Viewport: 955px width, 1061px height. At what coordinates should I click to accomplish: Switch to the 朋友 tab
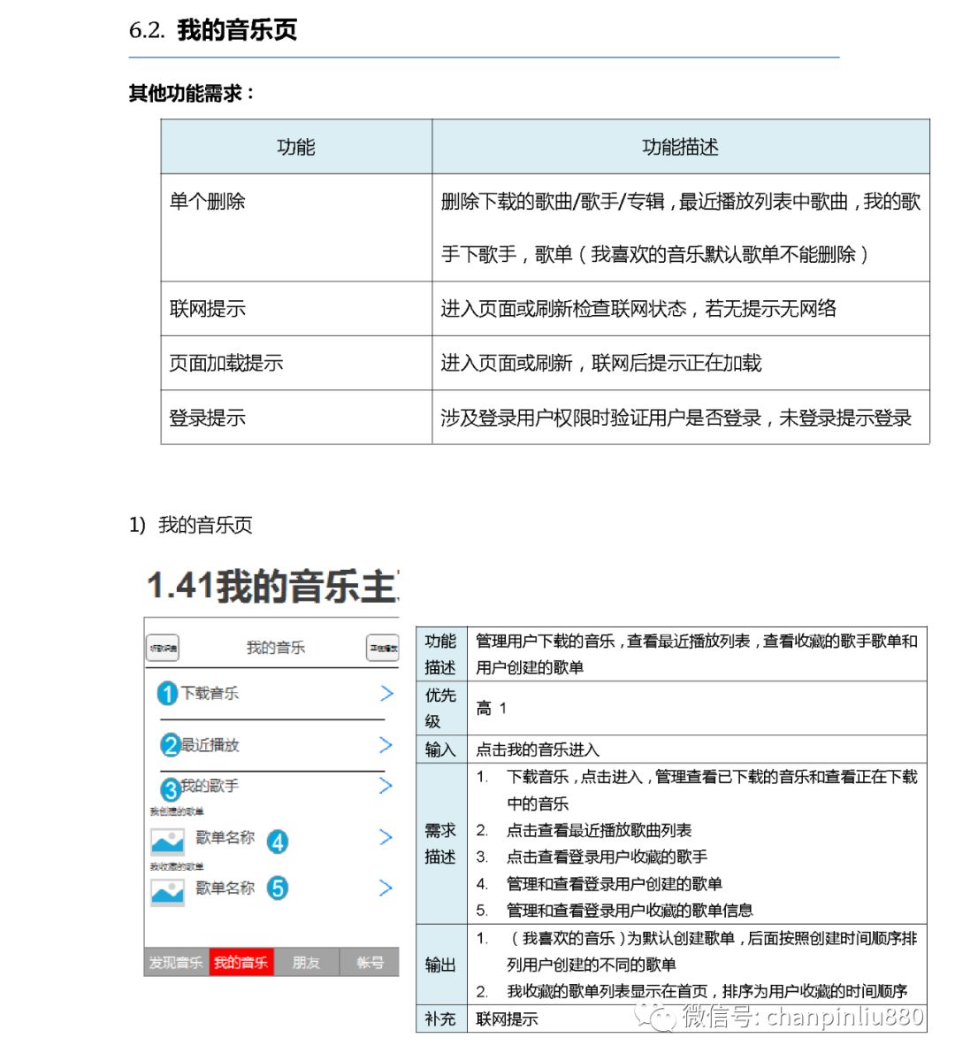pyautogui.click(x=306, y=962)
